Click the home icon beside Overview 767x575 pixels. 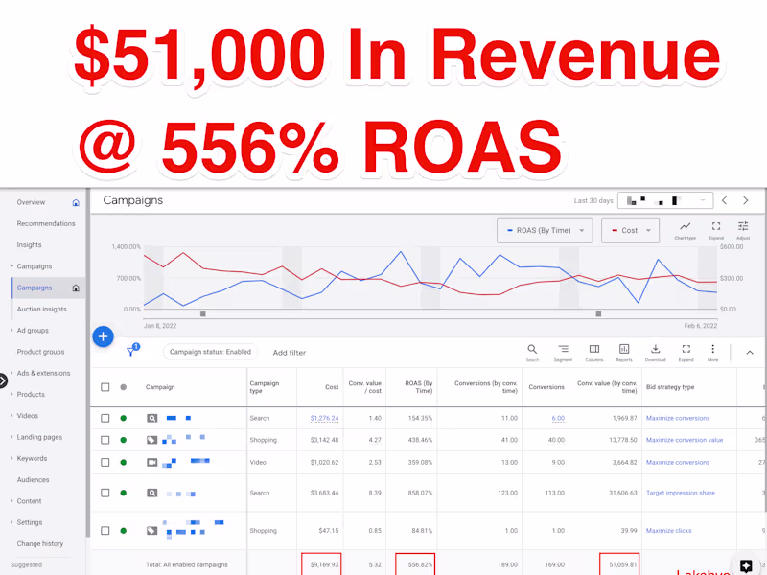tap(76, 202)
